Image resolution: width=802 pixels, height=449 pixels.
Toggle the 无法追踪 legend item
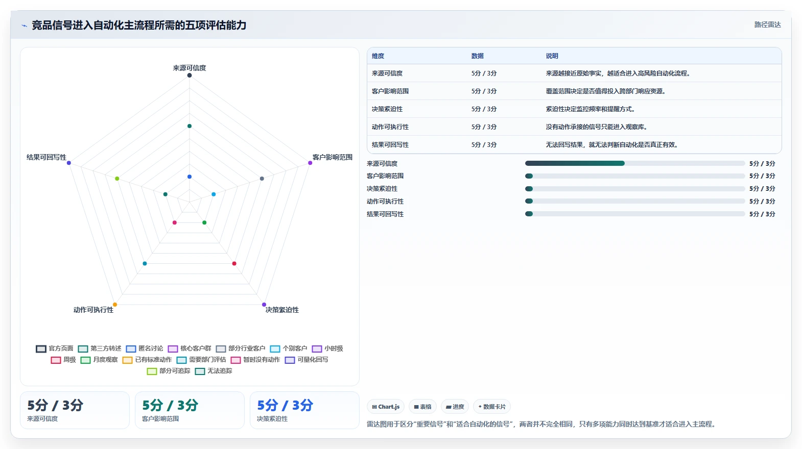click(214, 371)
